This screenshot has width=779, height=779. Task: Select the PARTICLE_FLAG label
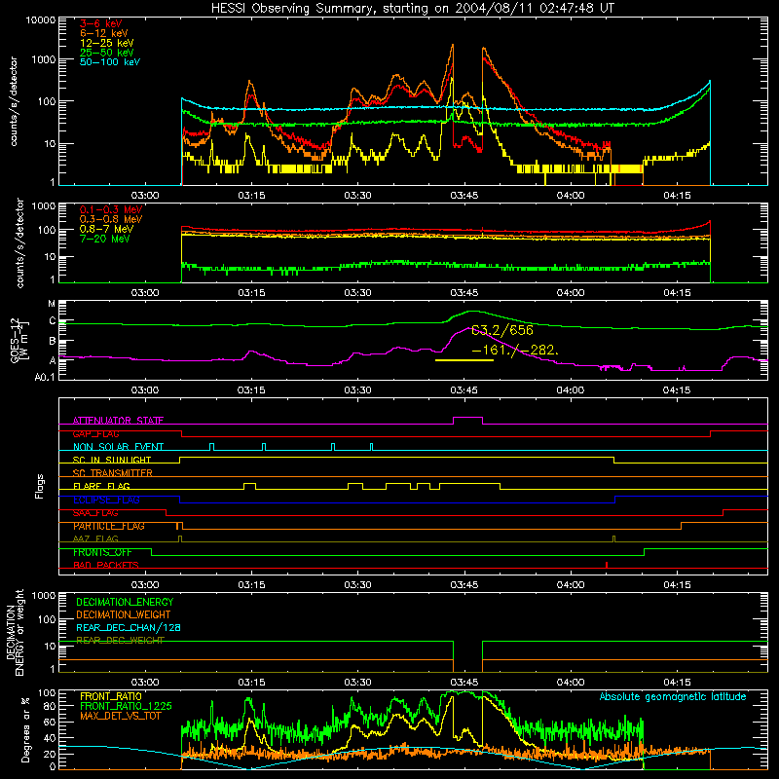108,526
